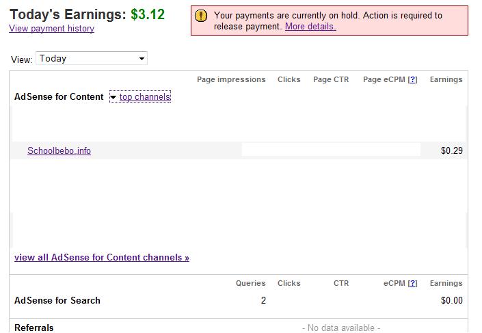Open the top channels link
482x333 pixels.
[x=145, y=97]
